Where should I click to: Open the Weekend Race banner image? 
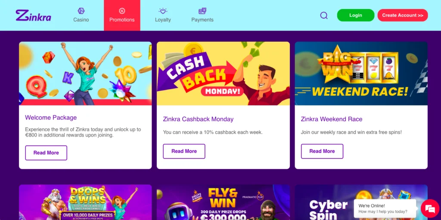361,74
